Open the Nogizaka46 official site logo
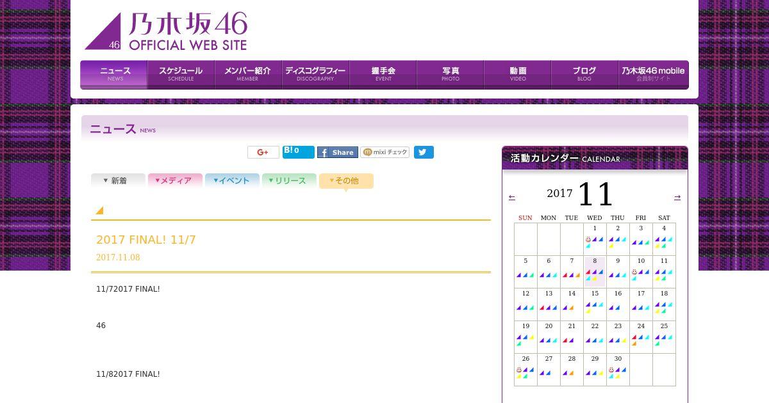Image resolution: width=769 pixels, height=403 pixels. tap(166, 31)
